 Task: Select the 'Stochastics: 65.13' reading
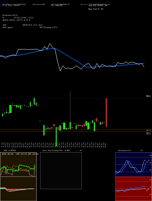tap(10, 15)
